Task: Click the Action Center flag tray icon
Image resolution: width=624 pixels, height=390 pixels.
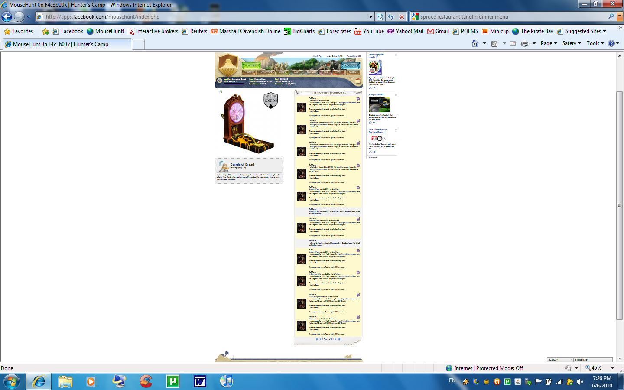Action: [x=539, y=382]
